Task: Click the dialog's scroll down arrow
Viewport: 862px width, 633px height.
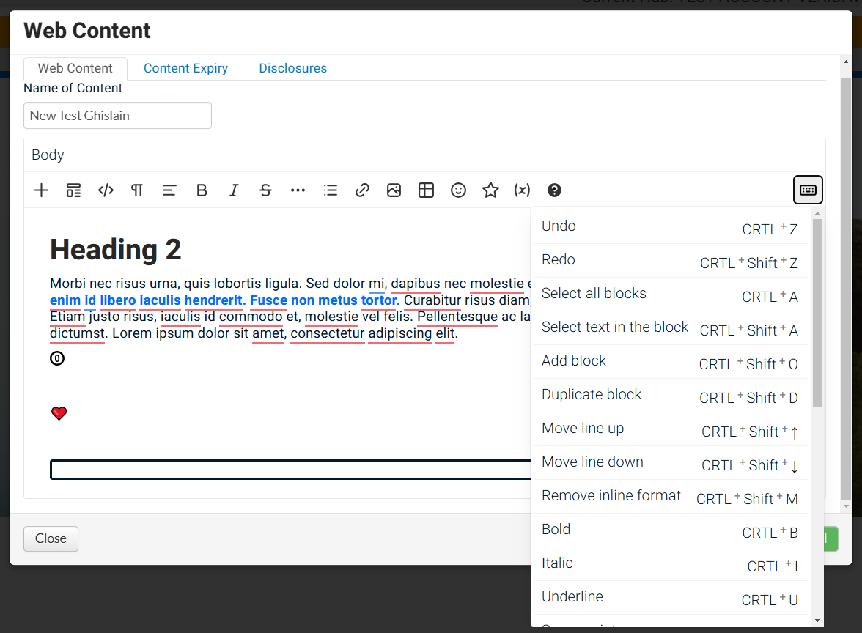Action: [846, 506]
